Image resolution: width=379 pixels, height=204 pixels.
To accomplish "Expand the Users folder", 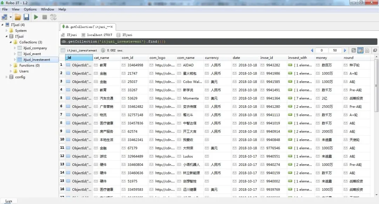I will point(11,71).
